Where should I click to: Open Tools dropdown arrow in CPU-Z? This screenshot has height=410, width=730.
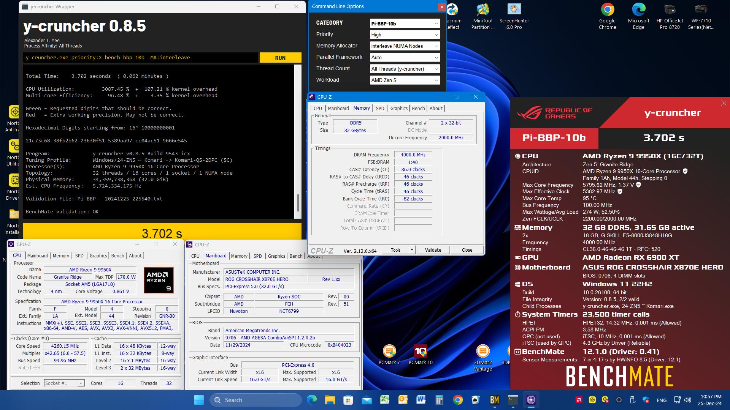click(411, 250)
